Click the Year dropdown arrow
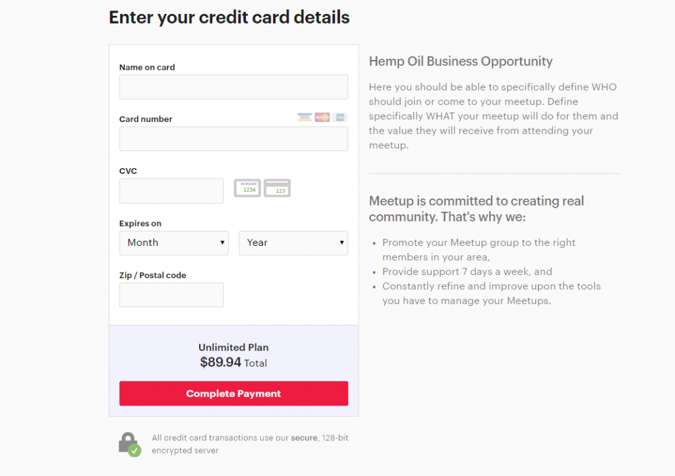 point(341,243)
